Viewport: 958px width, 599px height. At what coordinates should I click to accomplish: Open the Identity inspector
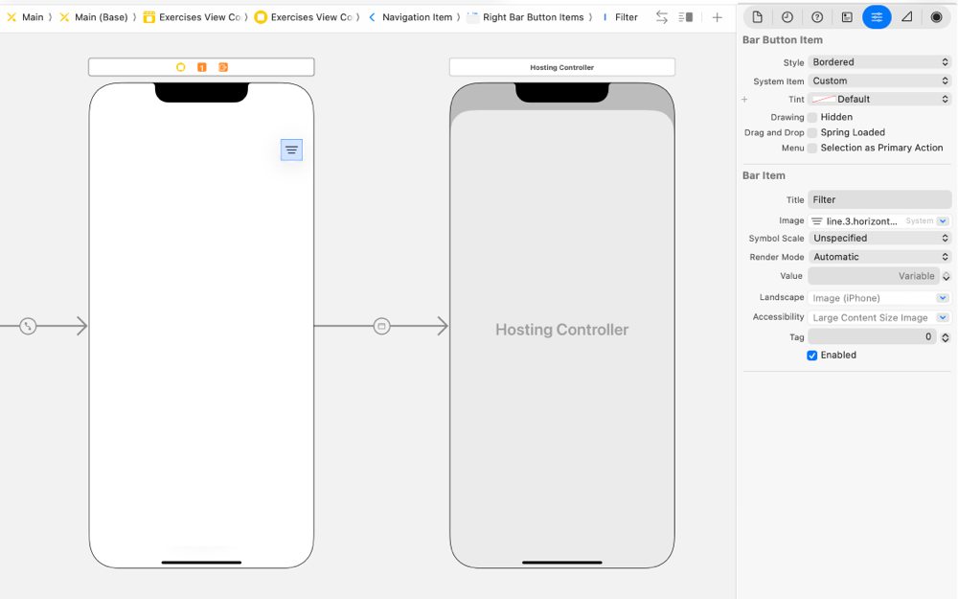coord(847,16)
